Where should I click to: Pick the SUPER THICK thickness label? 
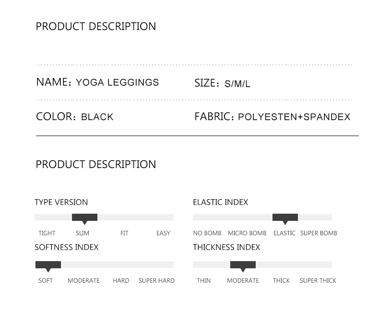[x=318, y=281]
